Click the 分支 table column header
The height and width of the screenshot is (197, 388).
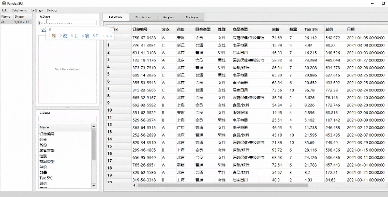[169, 29]
